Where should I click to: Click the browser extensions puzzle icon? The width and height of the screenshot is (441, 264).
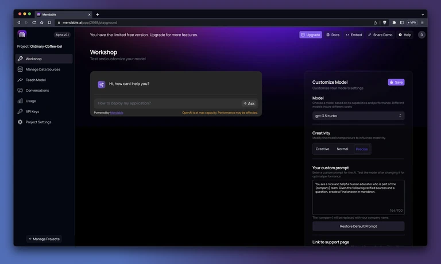point(394,22)
